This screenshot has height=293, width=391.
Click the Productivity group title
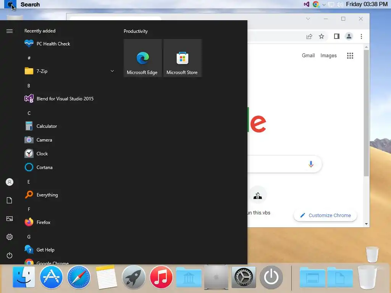(136, 31)
